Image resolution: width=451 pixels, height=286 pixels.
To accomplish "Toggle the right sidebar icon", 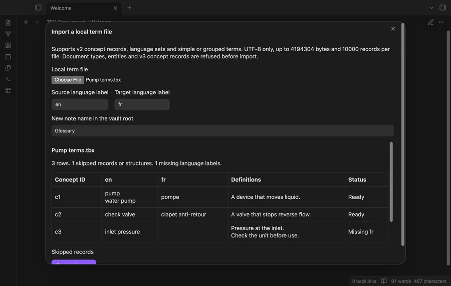I will tap(442, 8).
